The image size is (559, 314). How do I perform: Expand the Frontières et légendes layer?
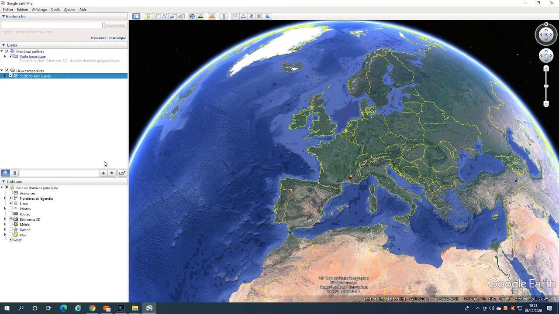click(5, 198)
